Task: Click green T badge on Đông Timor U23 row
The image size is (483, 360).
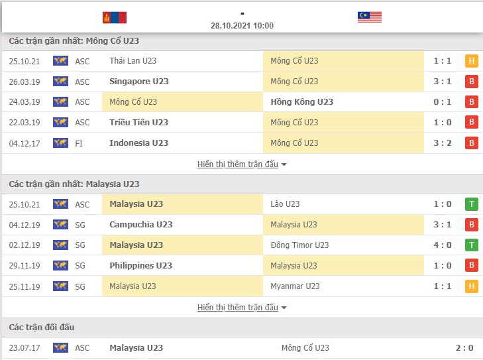Action: [471, 245]
